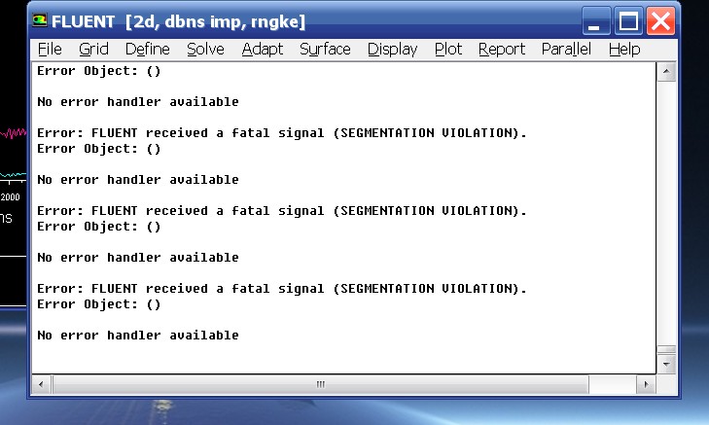
Task: Click the first 'No error handler available' line
Action: point(138,102)
